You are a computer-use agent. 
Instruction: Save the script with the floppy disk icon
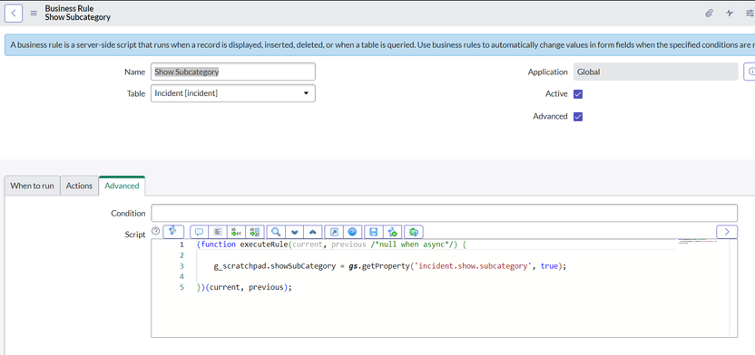[373, 232]
